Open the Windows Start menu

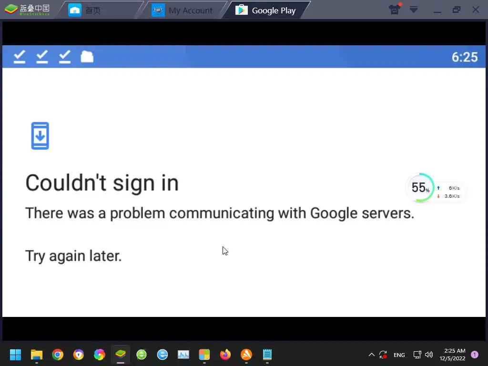pyautogui.click(x=15, y=354)
